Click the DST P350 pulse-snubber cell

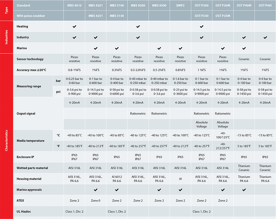tap(201, 16)
